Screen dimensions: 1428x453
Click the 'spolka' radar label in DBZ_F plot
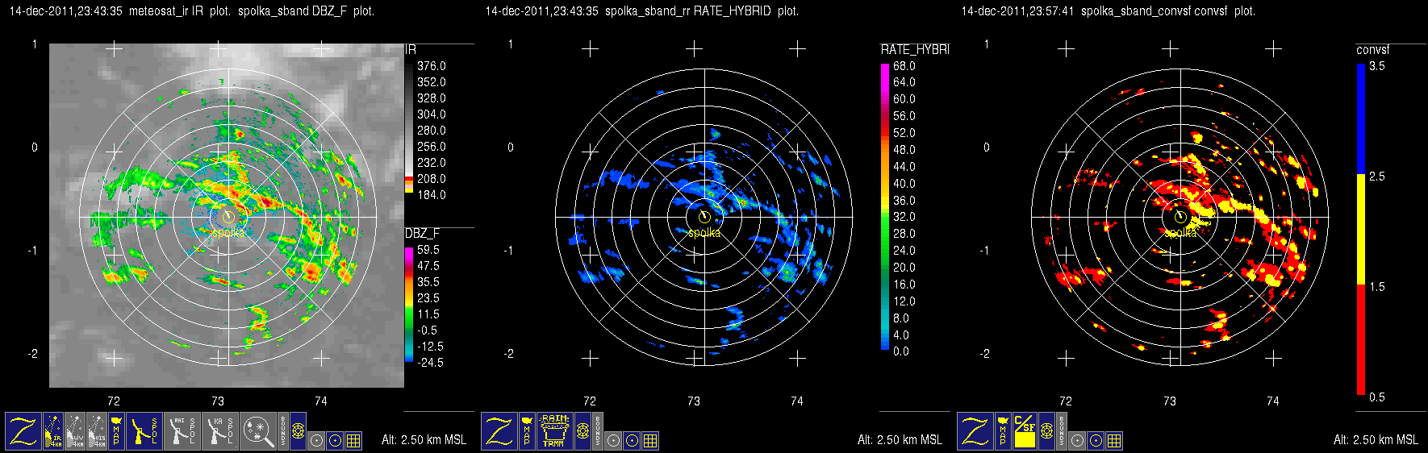tap(228, 232)
